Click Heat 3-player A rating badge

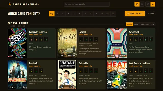point(141,71)
